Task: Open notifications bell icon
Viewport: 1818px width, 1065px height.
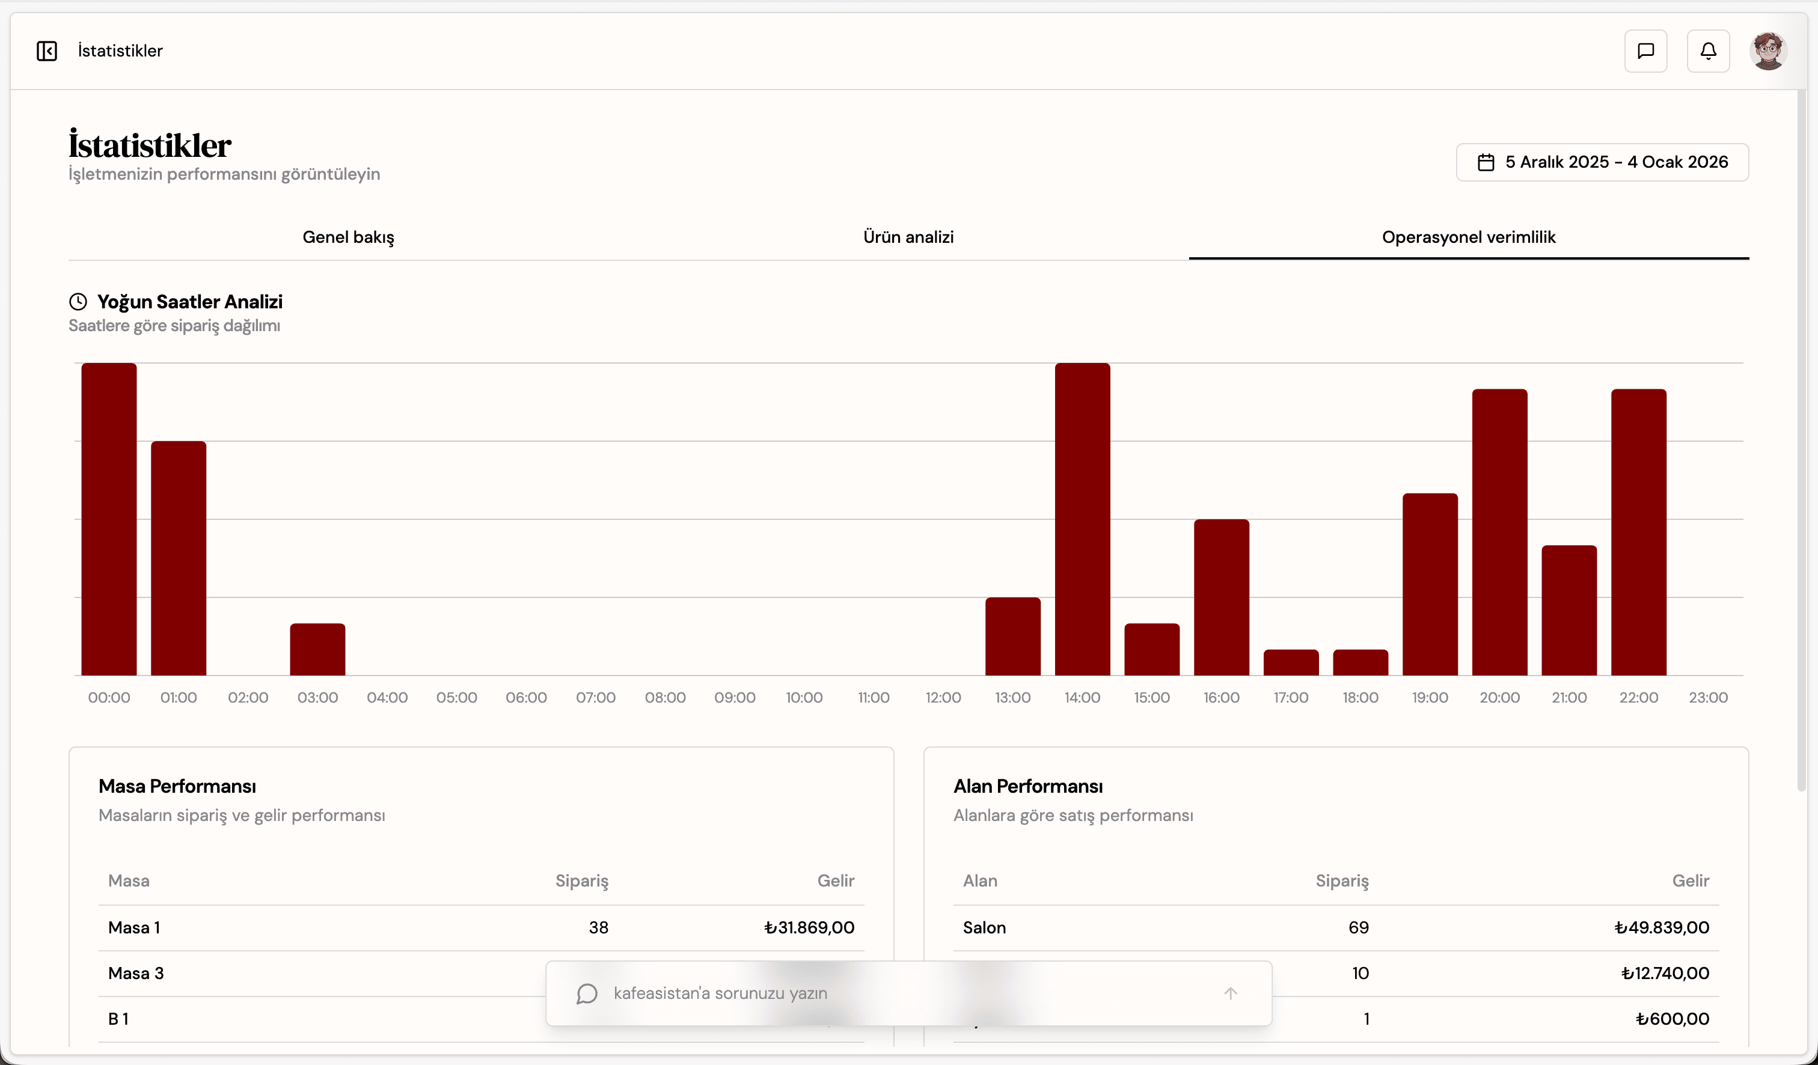Action: 1707,51
